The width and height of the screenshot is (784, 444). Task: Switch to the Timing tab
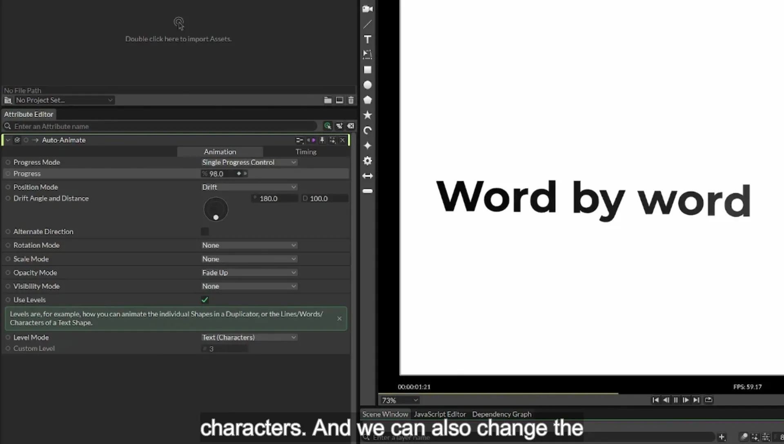pyautogui.click(x=306, y=152)
